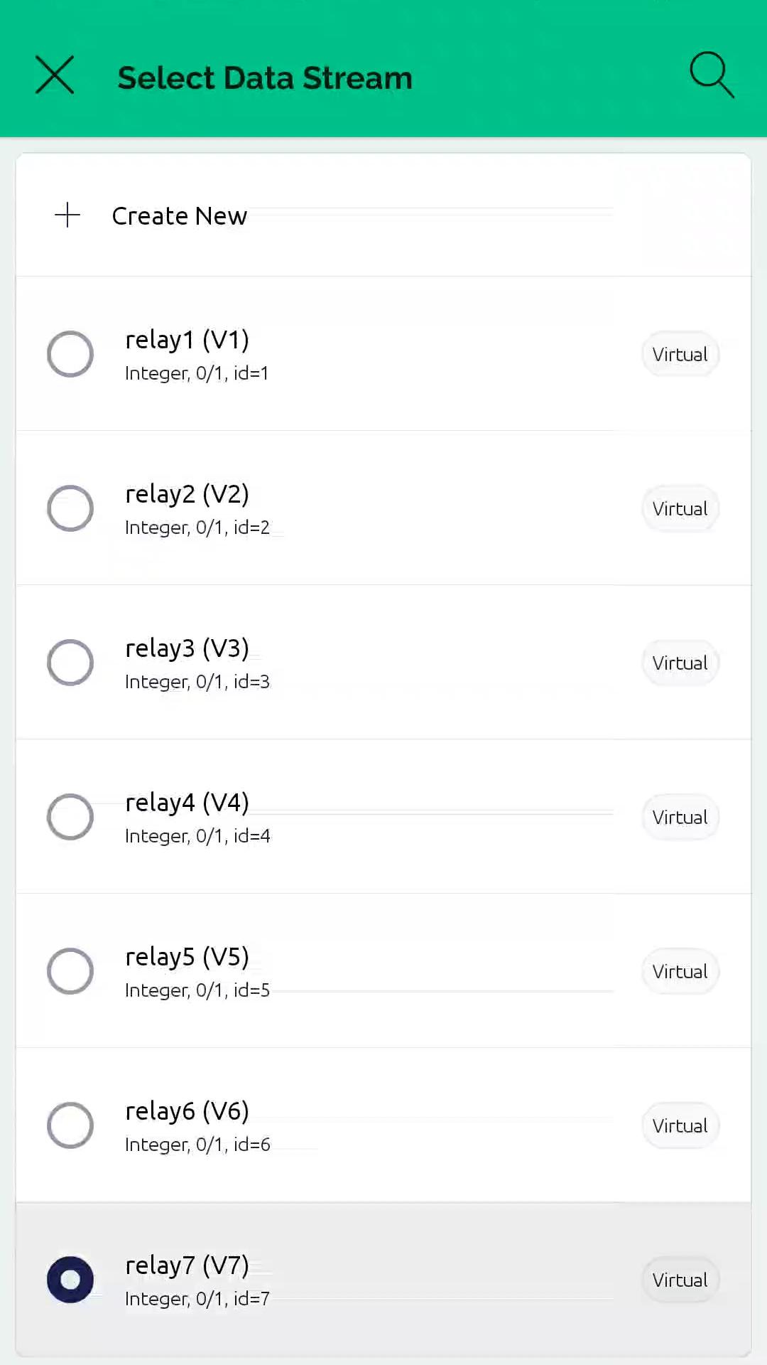Click the selected relay7 (V7) radio button

pyautogui.click(x=70, y=1280)
